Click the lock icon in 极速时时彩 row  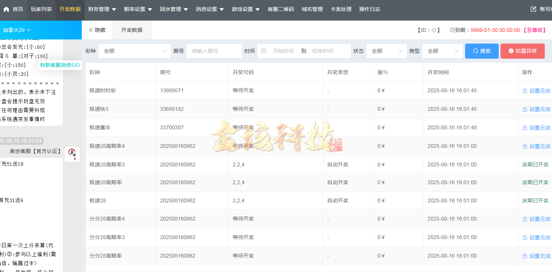[525, 91]
